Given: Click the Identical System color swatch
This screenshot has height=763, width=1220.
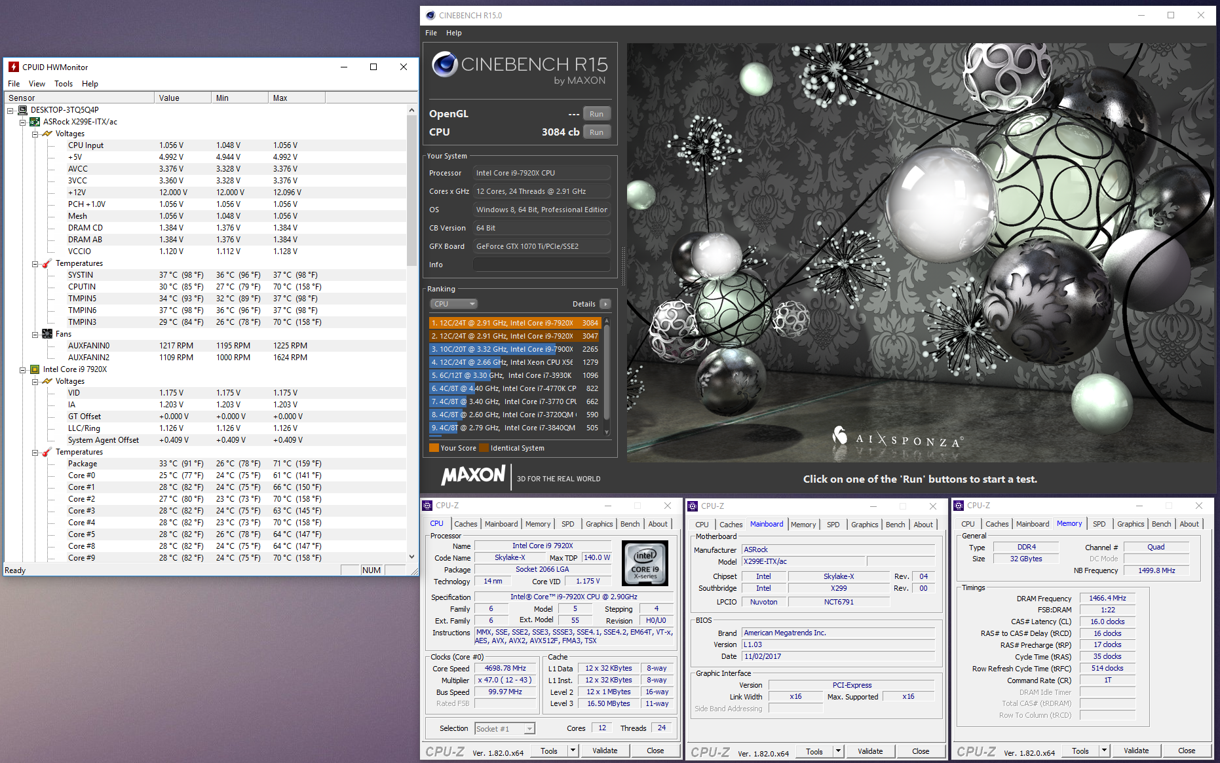Looking at the screenshot, I should coord(484,448).
